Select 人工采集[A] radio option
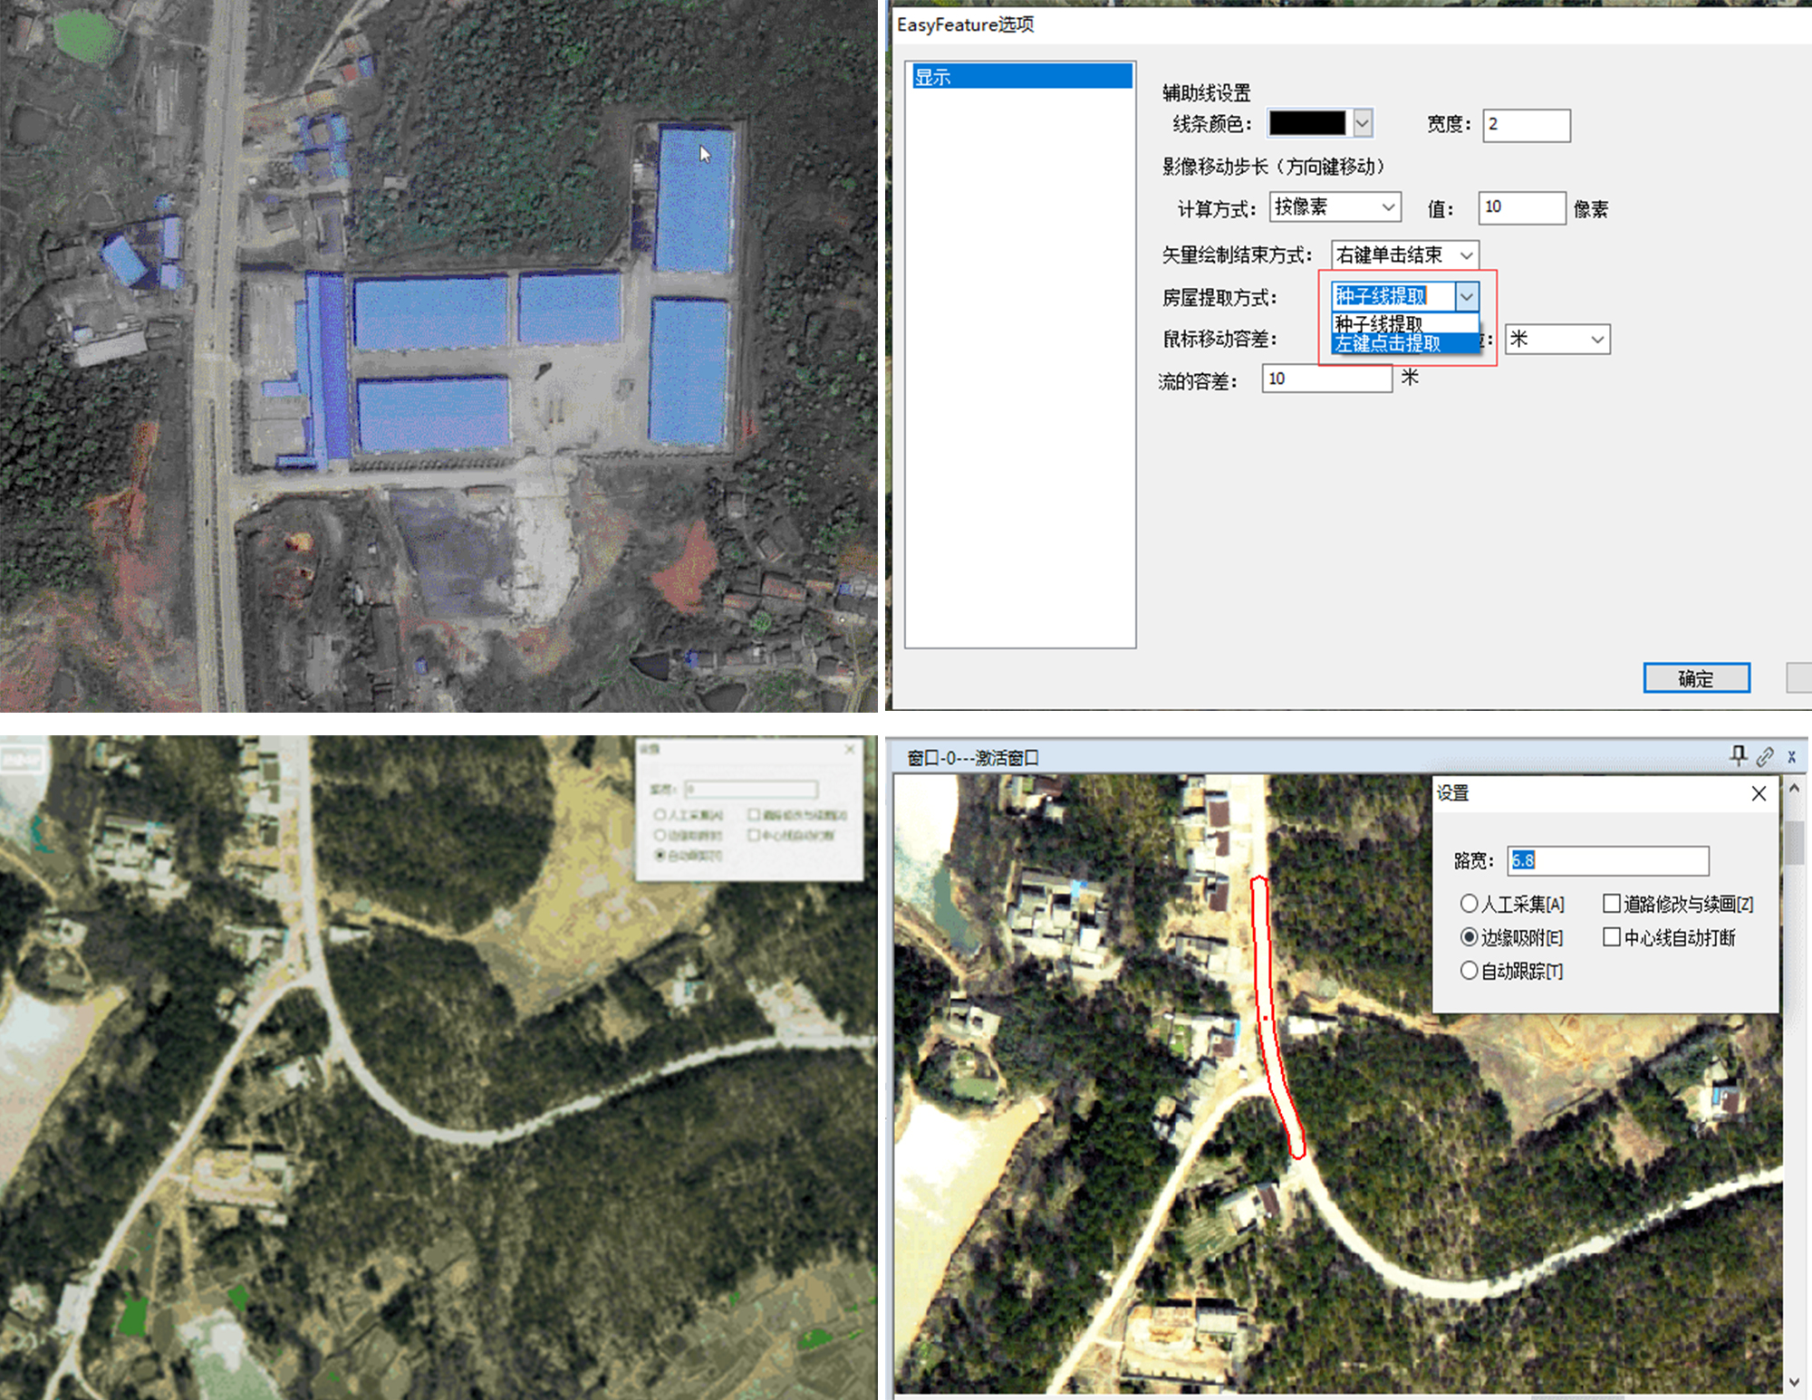1812x1400 pixels. (x=1469, y=904)
